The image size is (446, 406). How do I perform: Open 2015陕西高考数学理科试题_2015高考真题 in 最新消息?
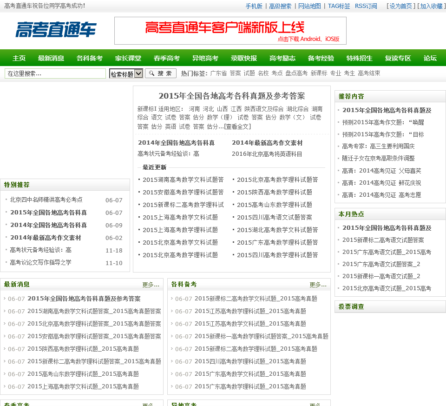click(x=83, y=349)
